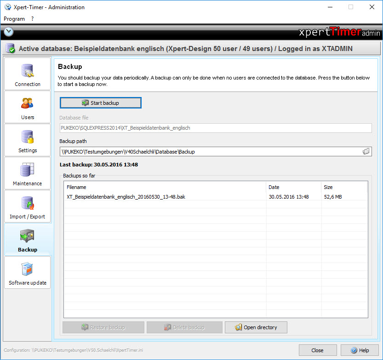The image size is (383, 360).
Task: Click the clock icon in the header bar
Action: pyautogui.click(x=9, y=32)
